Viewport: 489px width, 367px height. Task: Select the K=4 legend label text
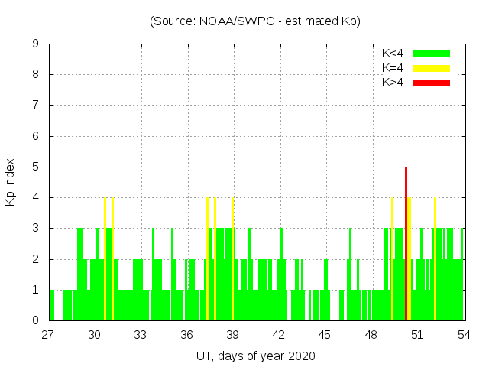[x=393, y=68]
